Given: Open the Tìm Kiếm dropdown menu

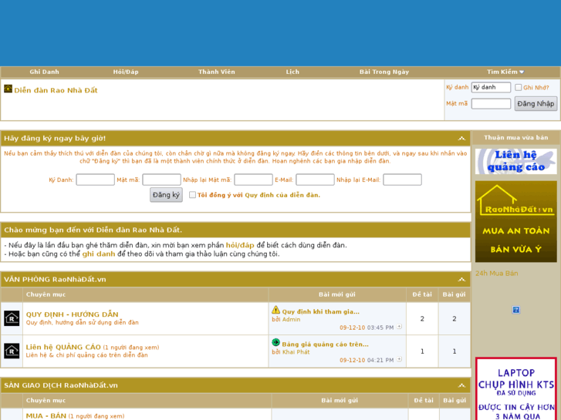Looking at the screenshot, I should click(505, 72).
